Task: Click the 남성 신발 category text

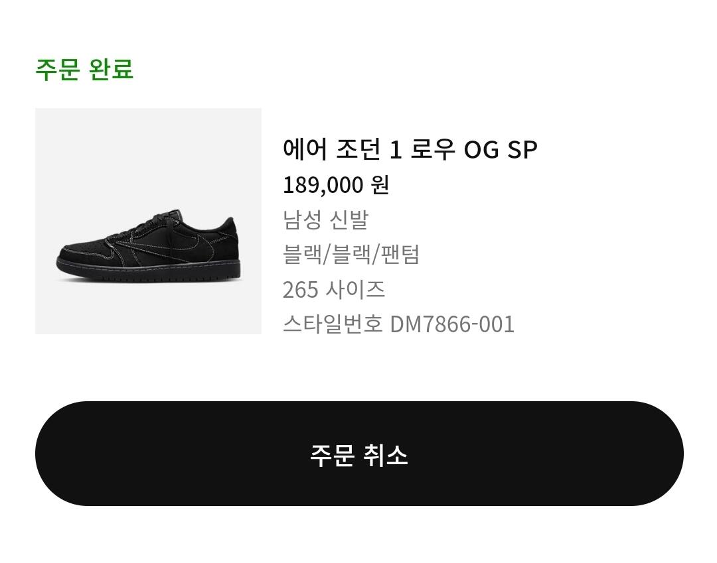Action: point(325,220)
